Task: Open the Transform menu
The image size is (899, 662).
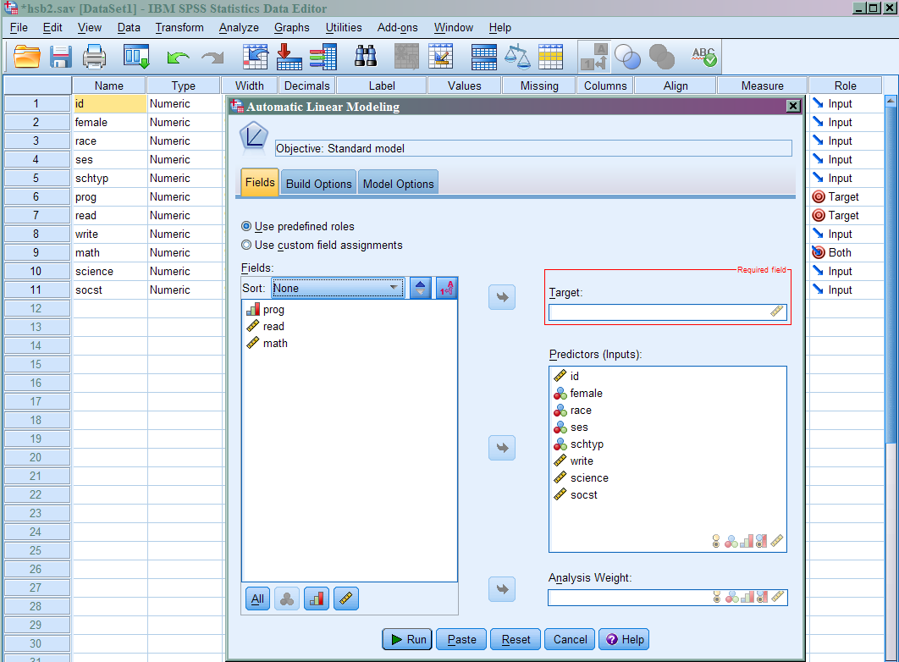Action: pyautogui.click(x=179, y=27)
